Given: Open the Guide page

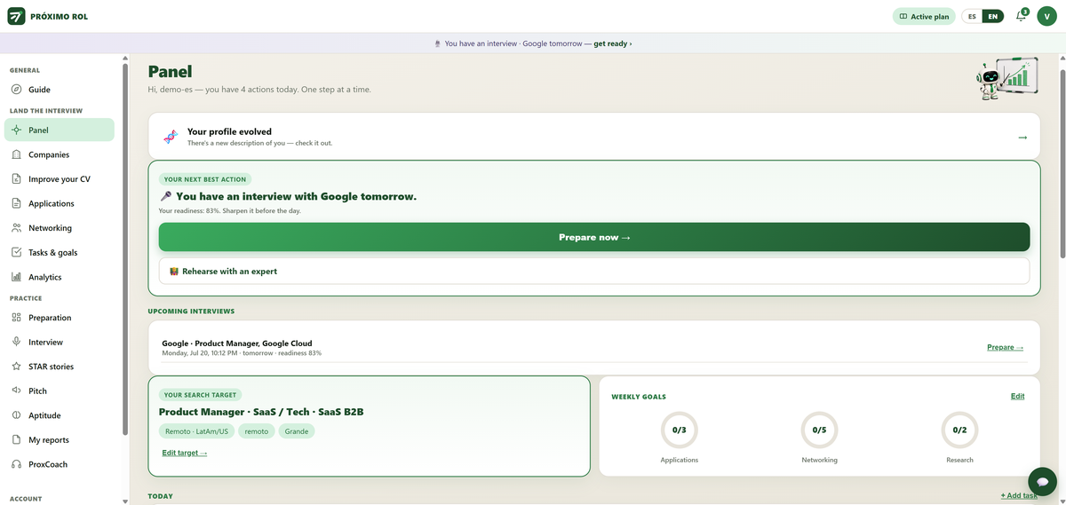Looking at the screenshot, I should click(x=60, y=90).
